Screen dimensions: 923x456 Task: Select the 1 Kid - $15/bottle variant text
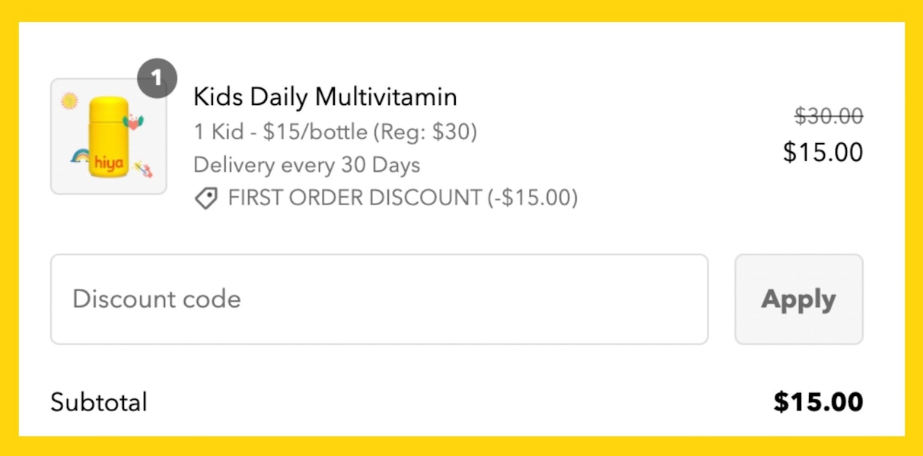tap(335, 132)
